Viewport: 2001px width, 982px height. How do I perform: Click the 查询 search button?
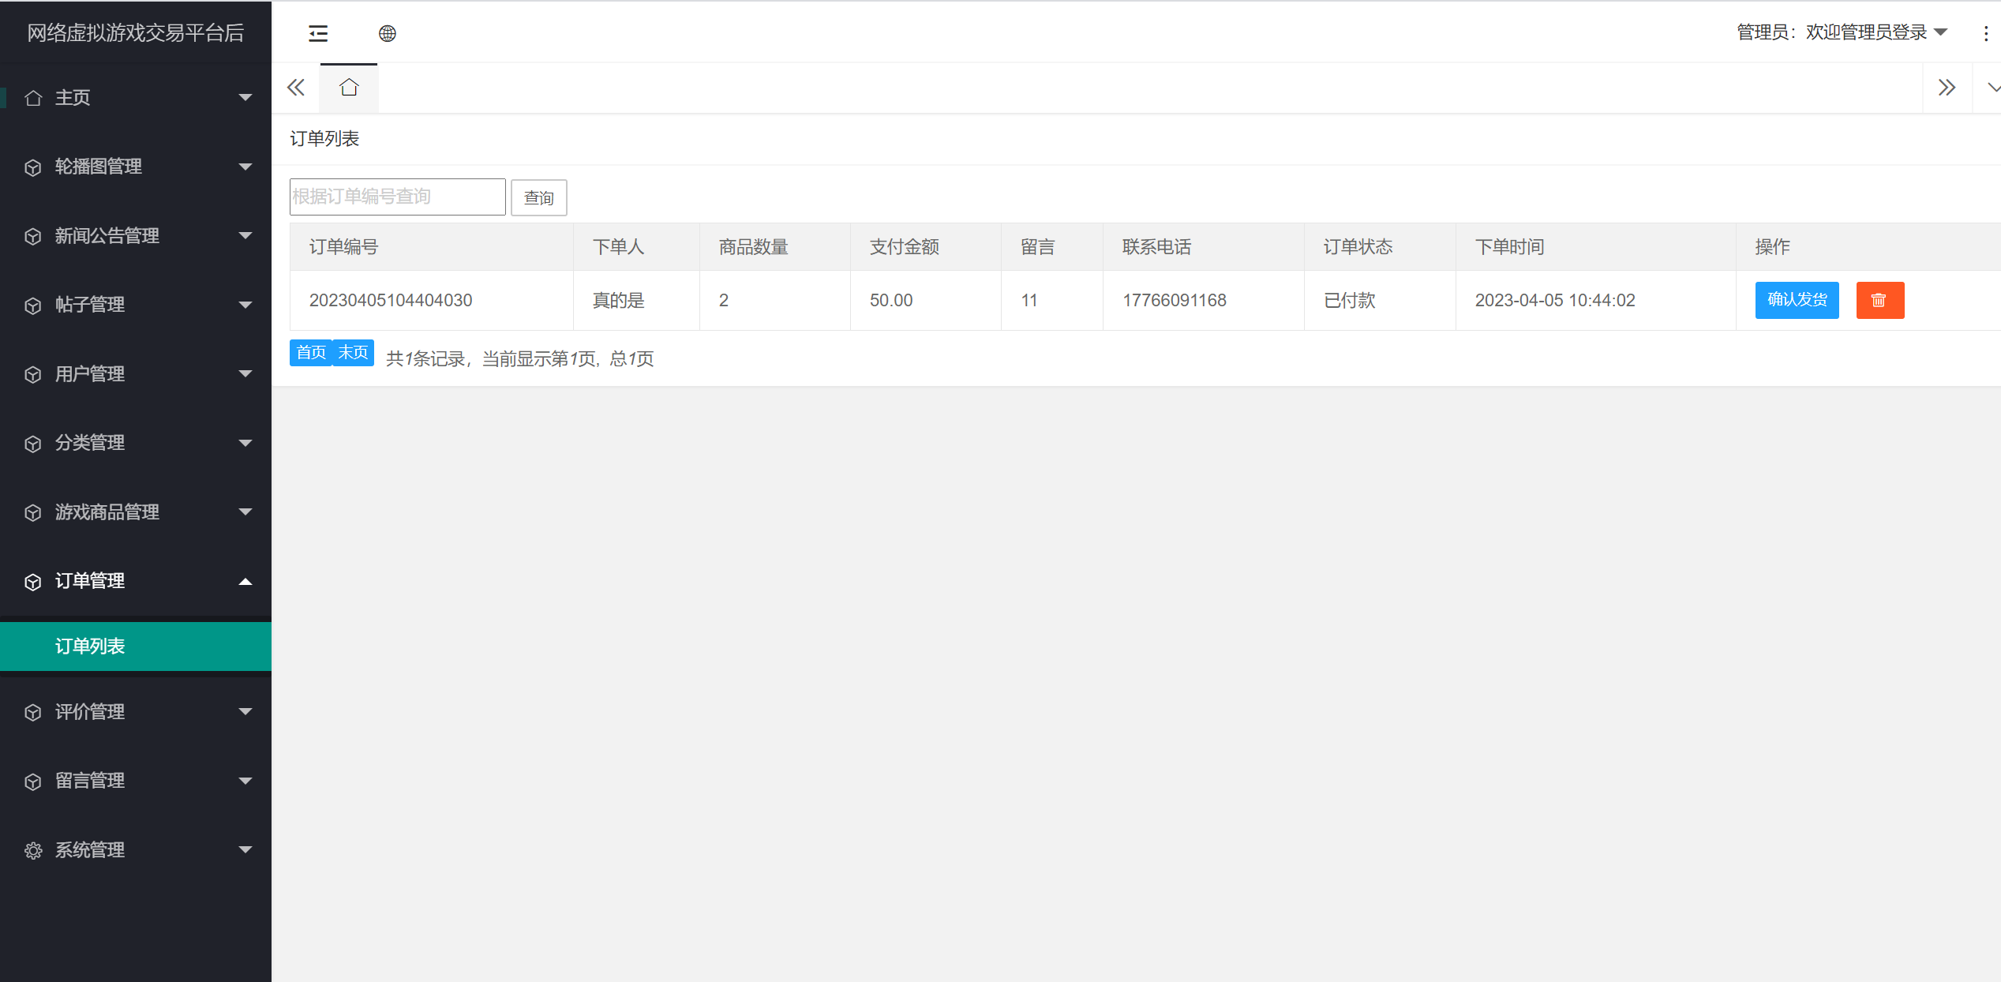pos(539,197)
